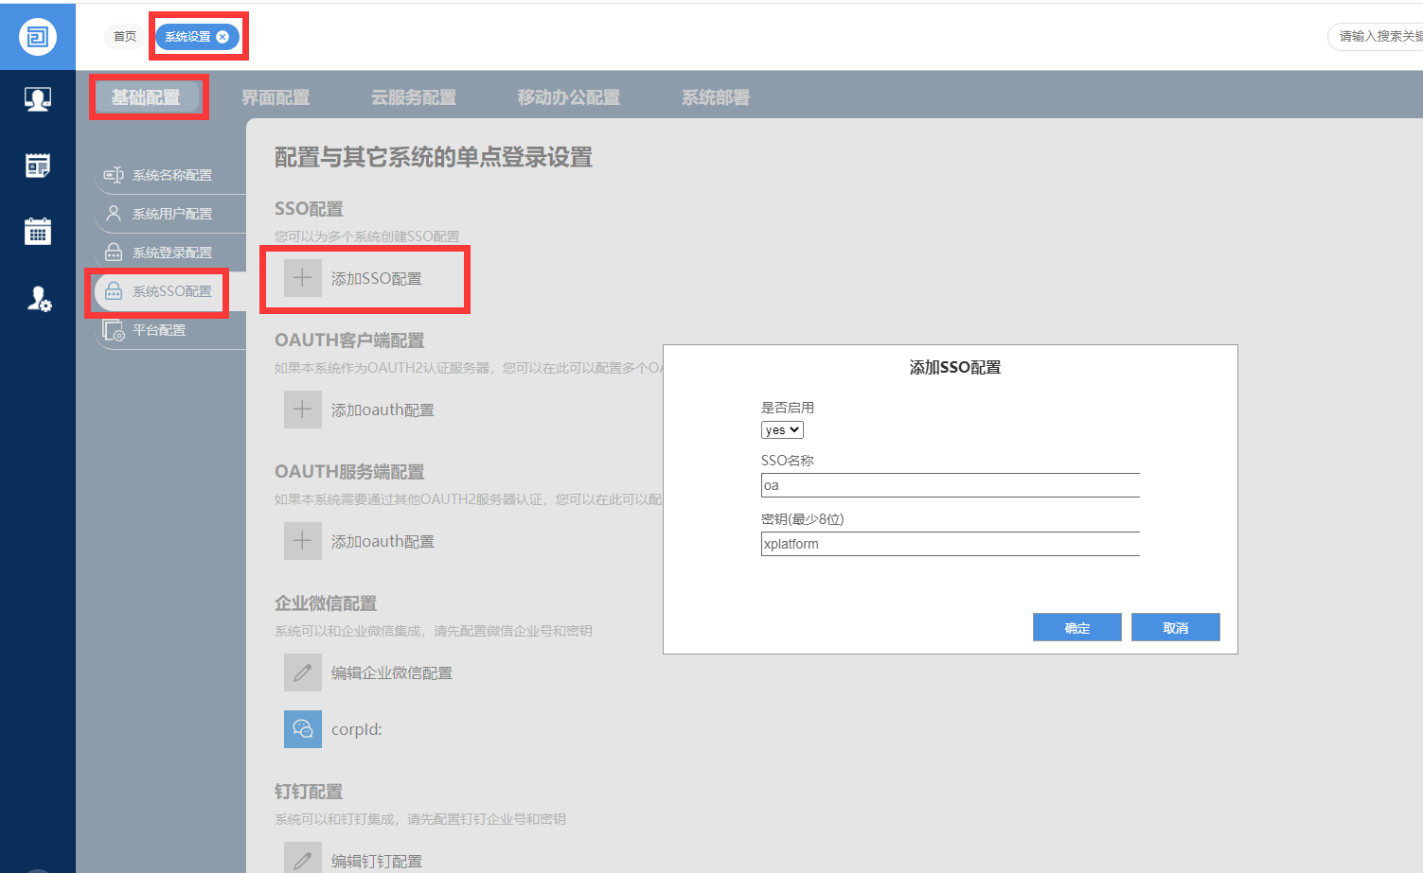Select 系统登录配置 in the side menu
Viewport: 1423px width, 873px height.
(x=171, y=253)
